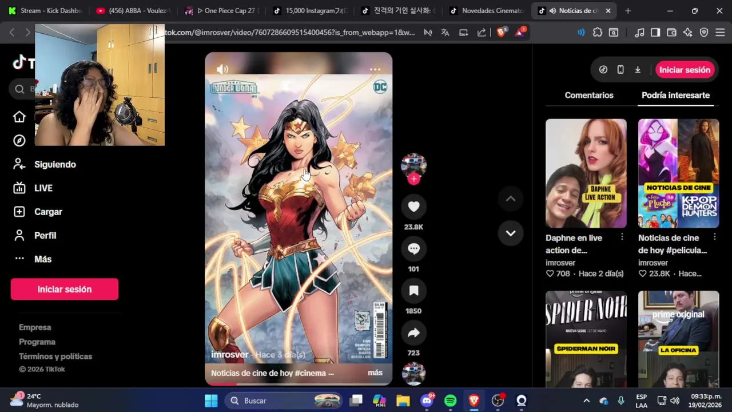732x412 pixels.
Task: Switch to One Piece Cap 27 tab
Action: click(x=221, y=10)
